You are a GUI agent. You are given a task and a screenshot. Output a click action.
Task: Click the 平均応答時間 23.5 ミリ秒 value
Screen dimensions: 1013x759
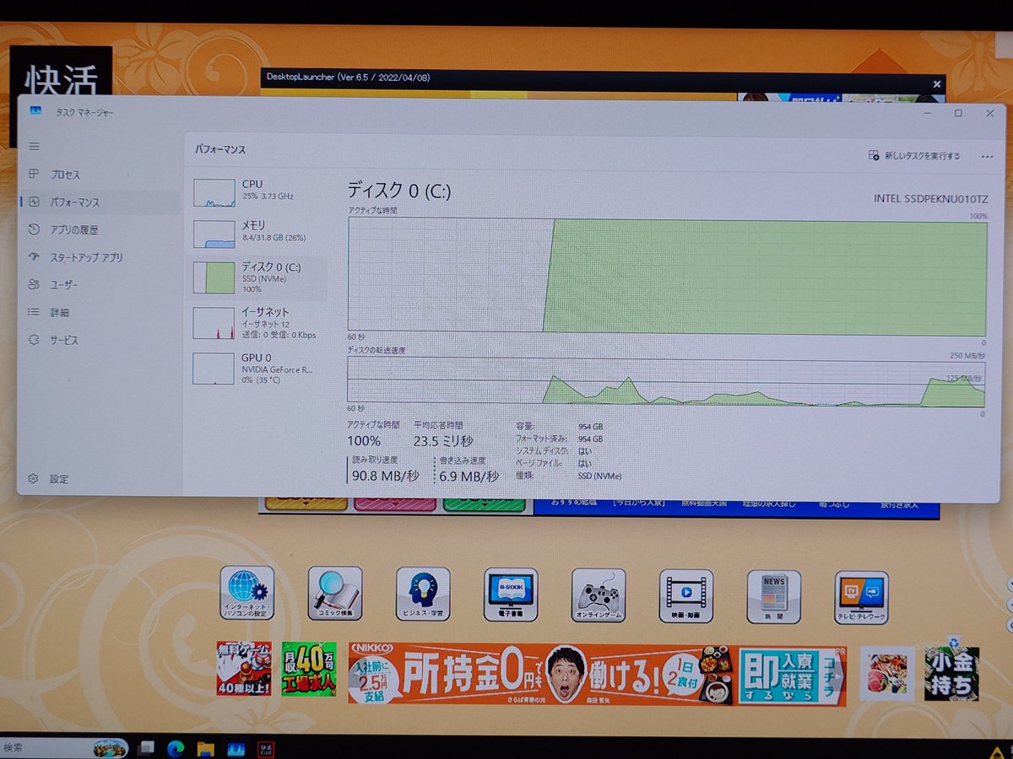(443, 440)
